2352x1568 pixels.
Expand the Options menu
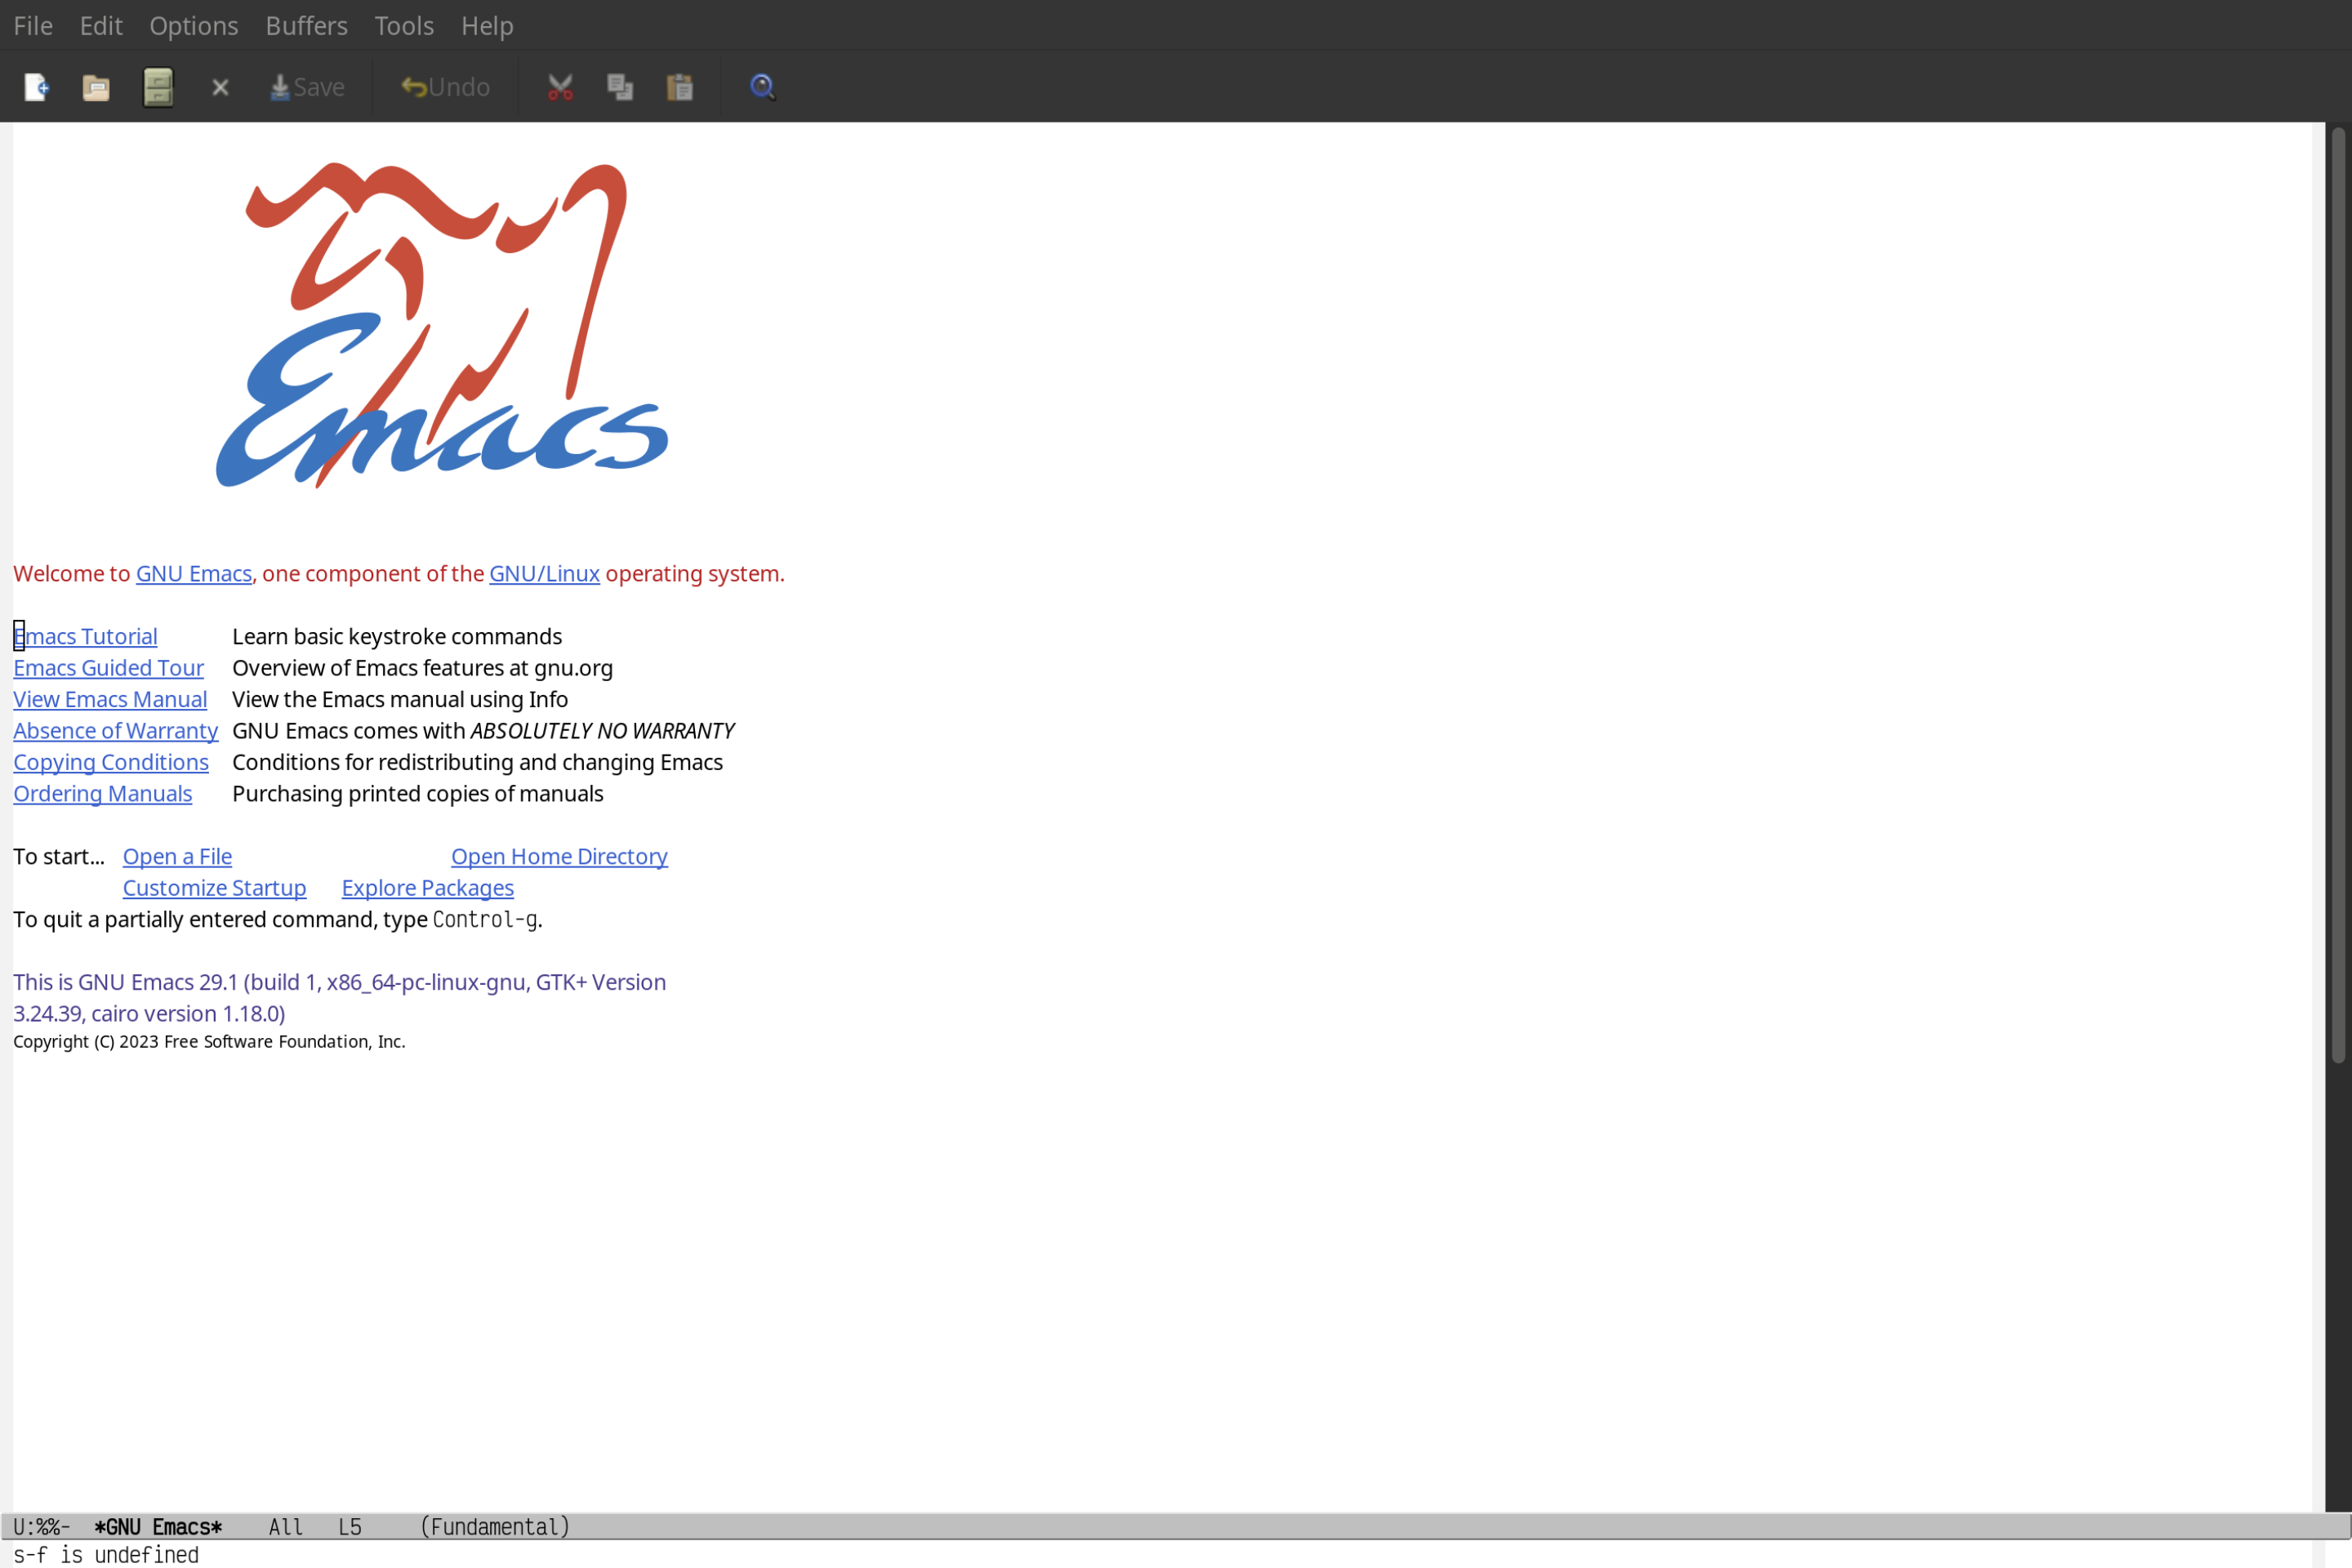tap(191, 24)
